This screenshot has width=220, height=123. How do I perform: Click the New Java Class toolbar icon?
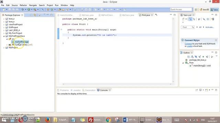[x=52, y=10]
